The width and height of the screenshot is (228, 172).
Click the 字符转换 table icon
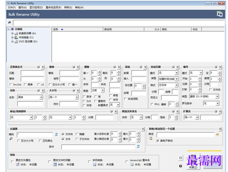pyautogui.click(x=95, y=164)
